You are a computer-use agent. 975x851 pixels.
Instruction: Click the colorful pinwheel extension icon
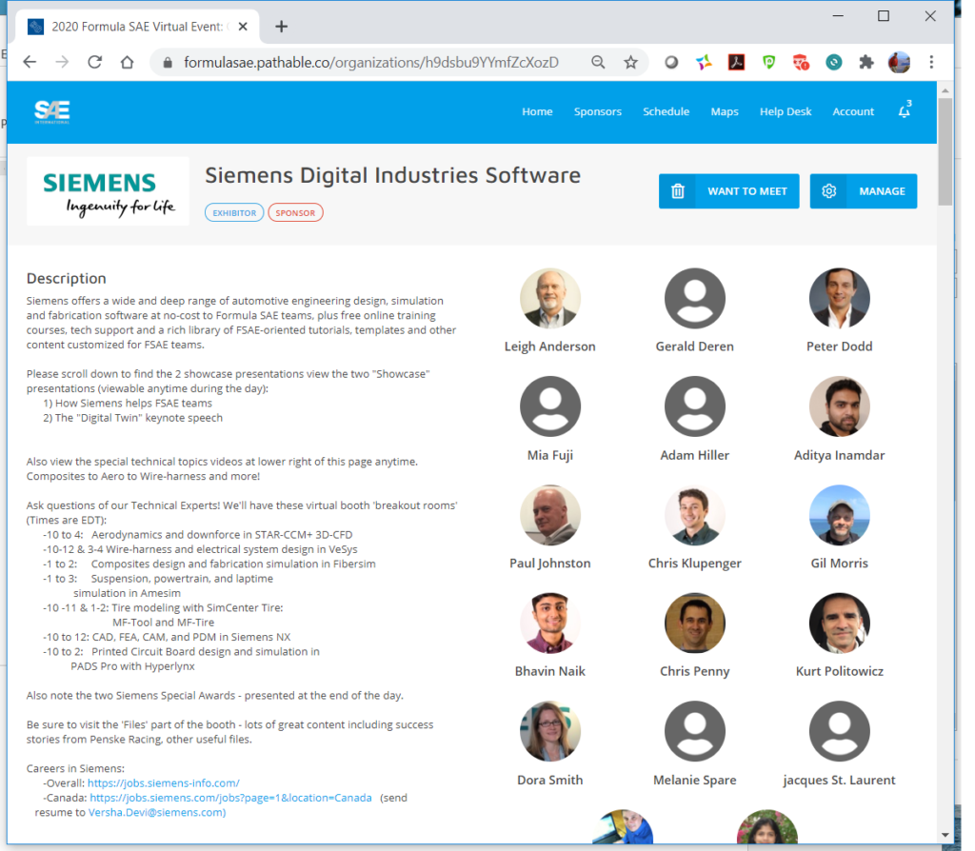pos(704,62)
